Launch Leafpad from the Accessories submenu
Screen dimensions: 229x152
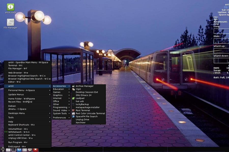coord(80,98)
